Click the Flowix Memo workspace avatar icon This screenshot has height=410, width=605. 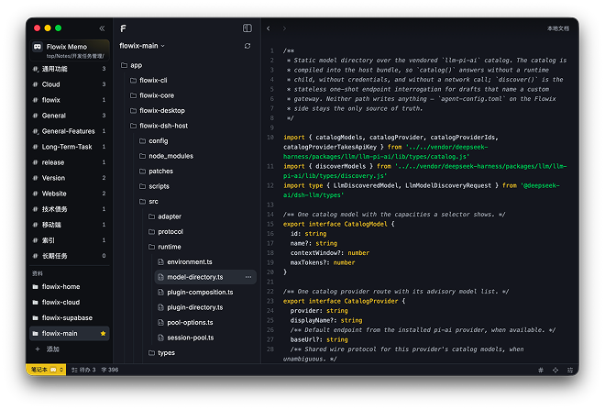38,47
